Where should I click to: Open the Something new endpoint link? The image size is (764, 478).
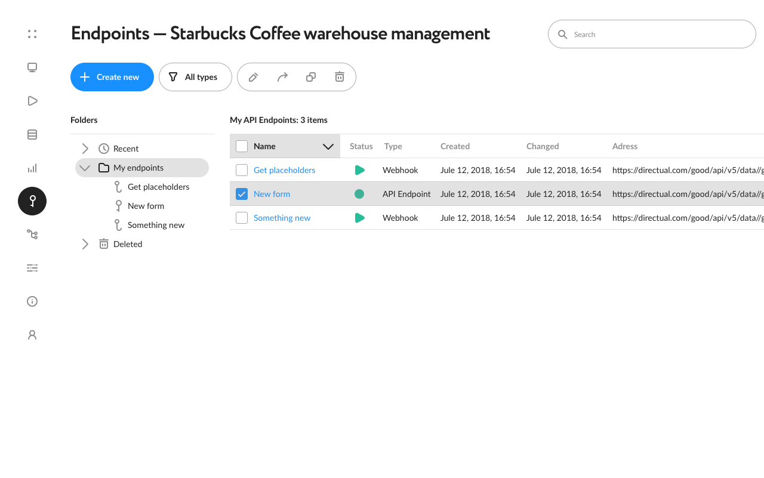coord(282,218)
